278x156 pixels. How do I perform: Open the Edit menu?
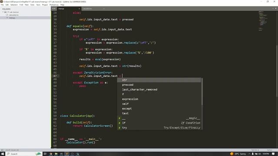tap(7, 5)
